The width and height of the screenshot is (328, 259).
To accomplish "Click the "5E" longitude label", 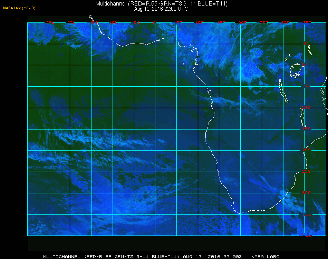I will [x=179, y=23].
